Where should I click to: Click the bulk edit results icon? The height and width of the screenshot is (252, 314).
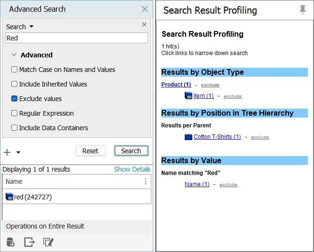(48, 242)
